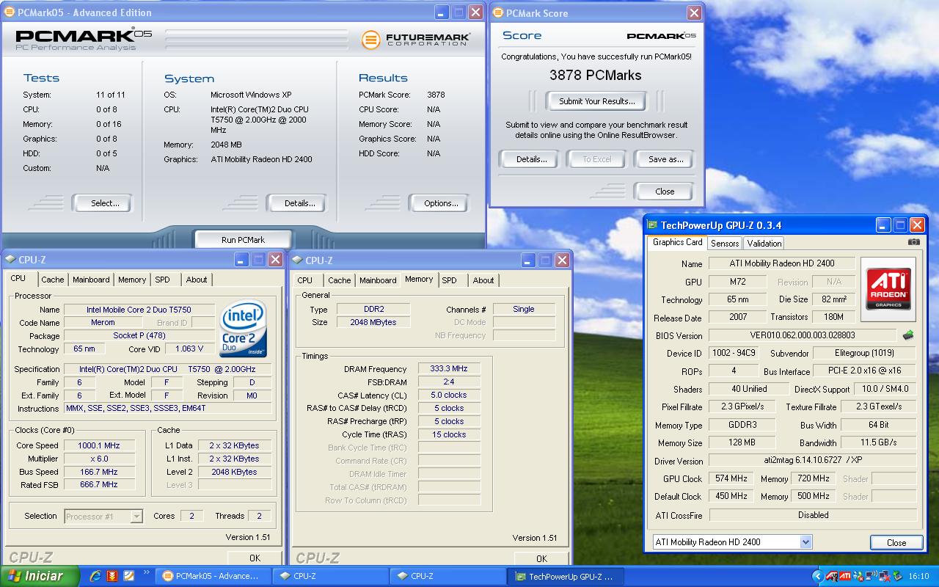This screenshot has height=587, width=939.
Task: Click Submit Your Results button
Action: click(597, 101)
